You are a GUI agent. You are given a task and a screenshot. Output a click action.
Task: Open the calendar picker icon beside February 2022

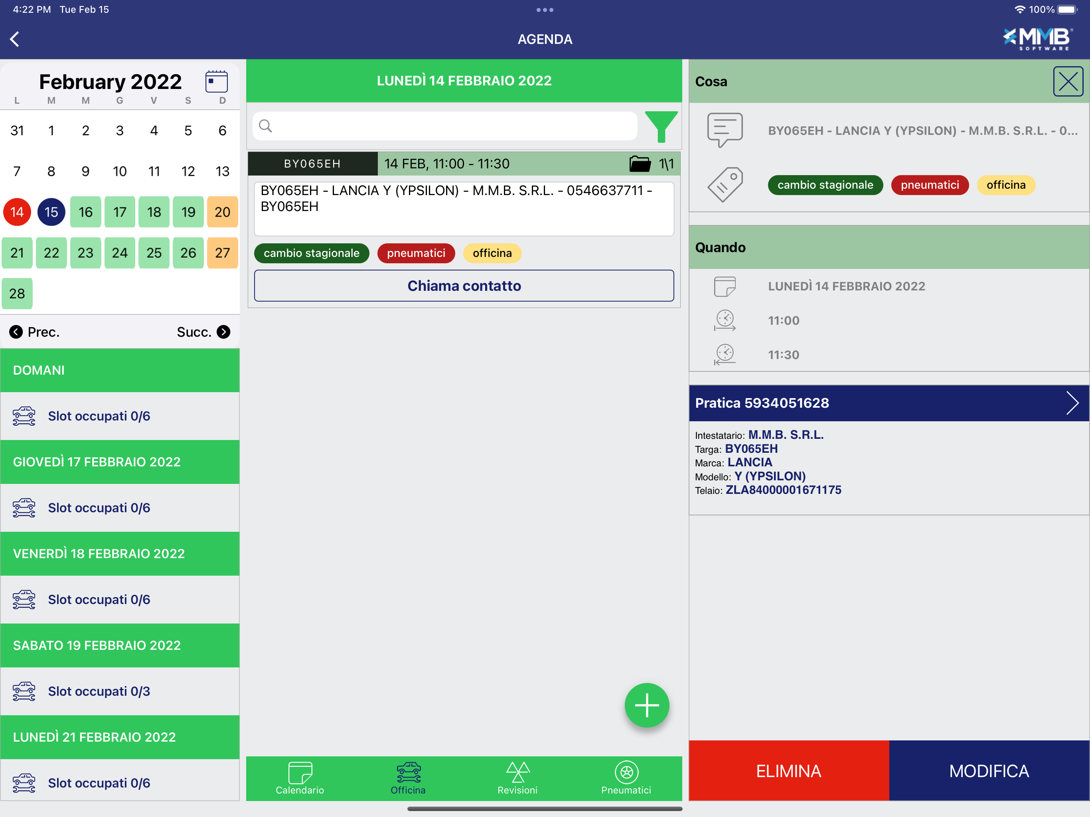click(216, 81)
